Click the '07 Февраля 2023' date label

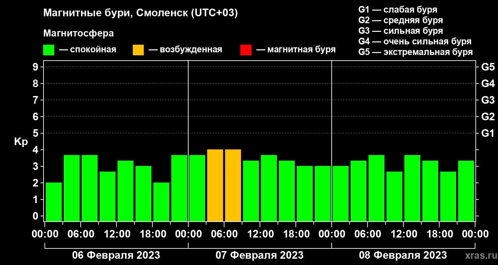tap(260, 255)
